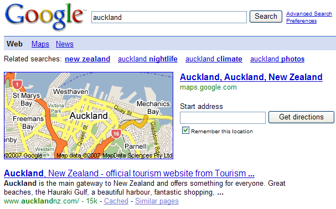
Task: Open the Advanced Search link
Action: point(309,14)
